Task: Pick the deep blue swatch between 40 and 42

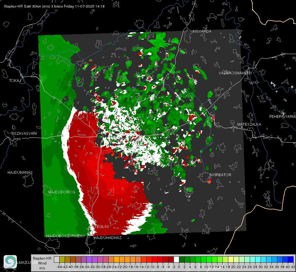Action: (291, 260)
